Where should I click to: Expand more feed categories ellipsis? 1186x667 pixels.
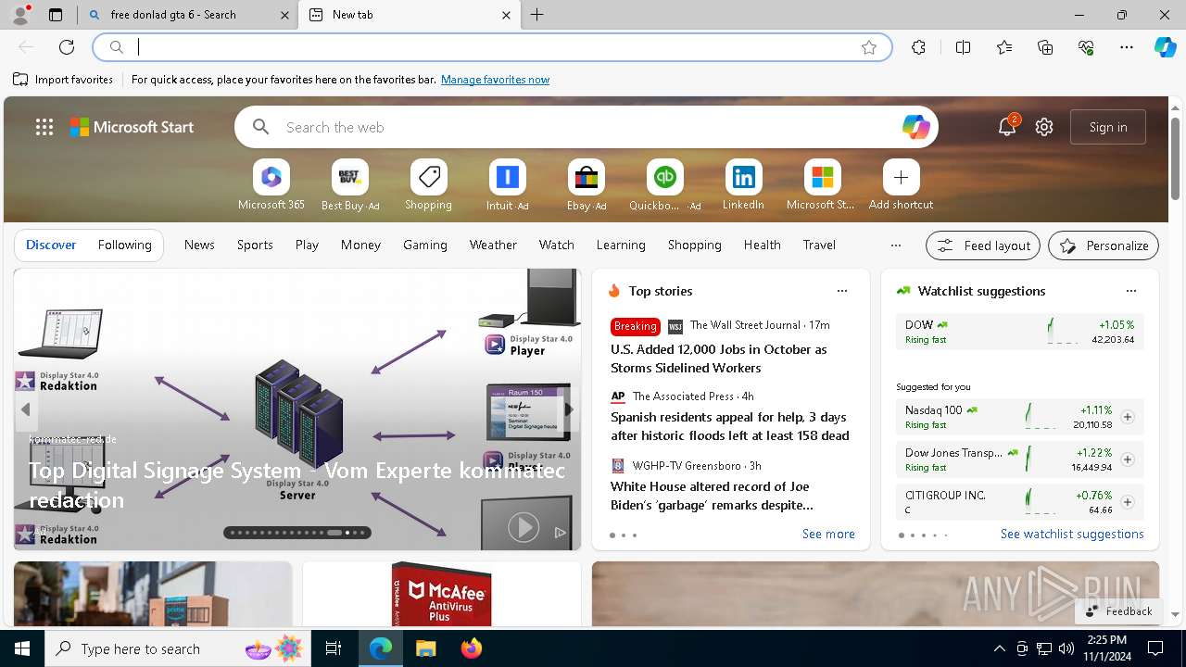(x=895, y=245)
